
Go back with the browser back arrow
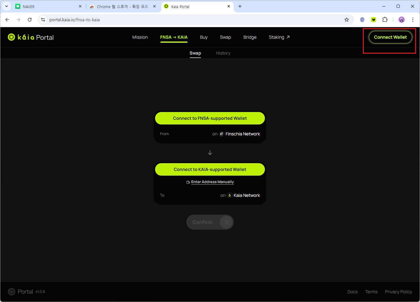[x=7, y=20]
